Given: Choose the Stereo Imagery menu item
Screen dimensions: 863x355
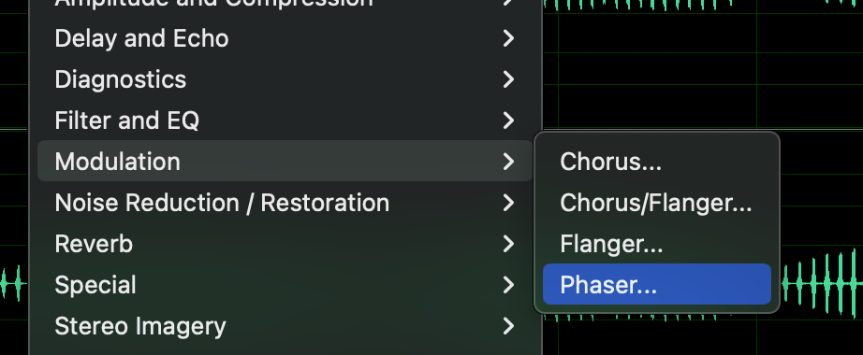Looking at the screenshot, I should (x=285, y=326).
